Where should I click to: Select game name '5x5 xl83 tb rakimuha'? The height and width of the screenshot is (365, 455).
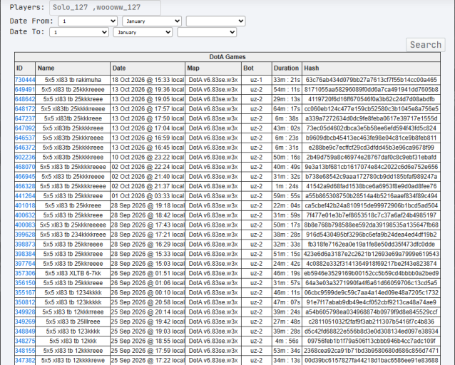click(73, 80)
